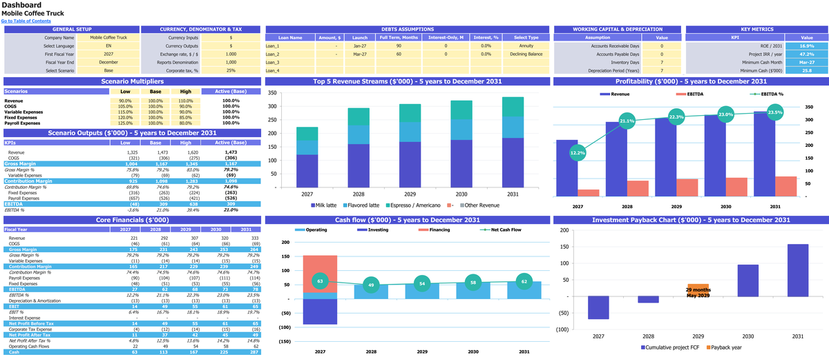Select the Project IRR value 47.2%
Screen dimensions: 829x357
807,54
